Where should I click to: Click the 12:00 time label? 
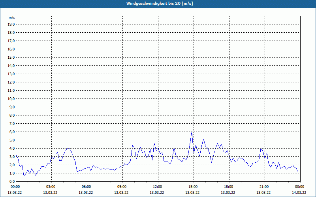(158, 187)
